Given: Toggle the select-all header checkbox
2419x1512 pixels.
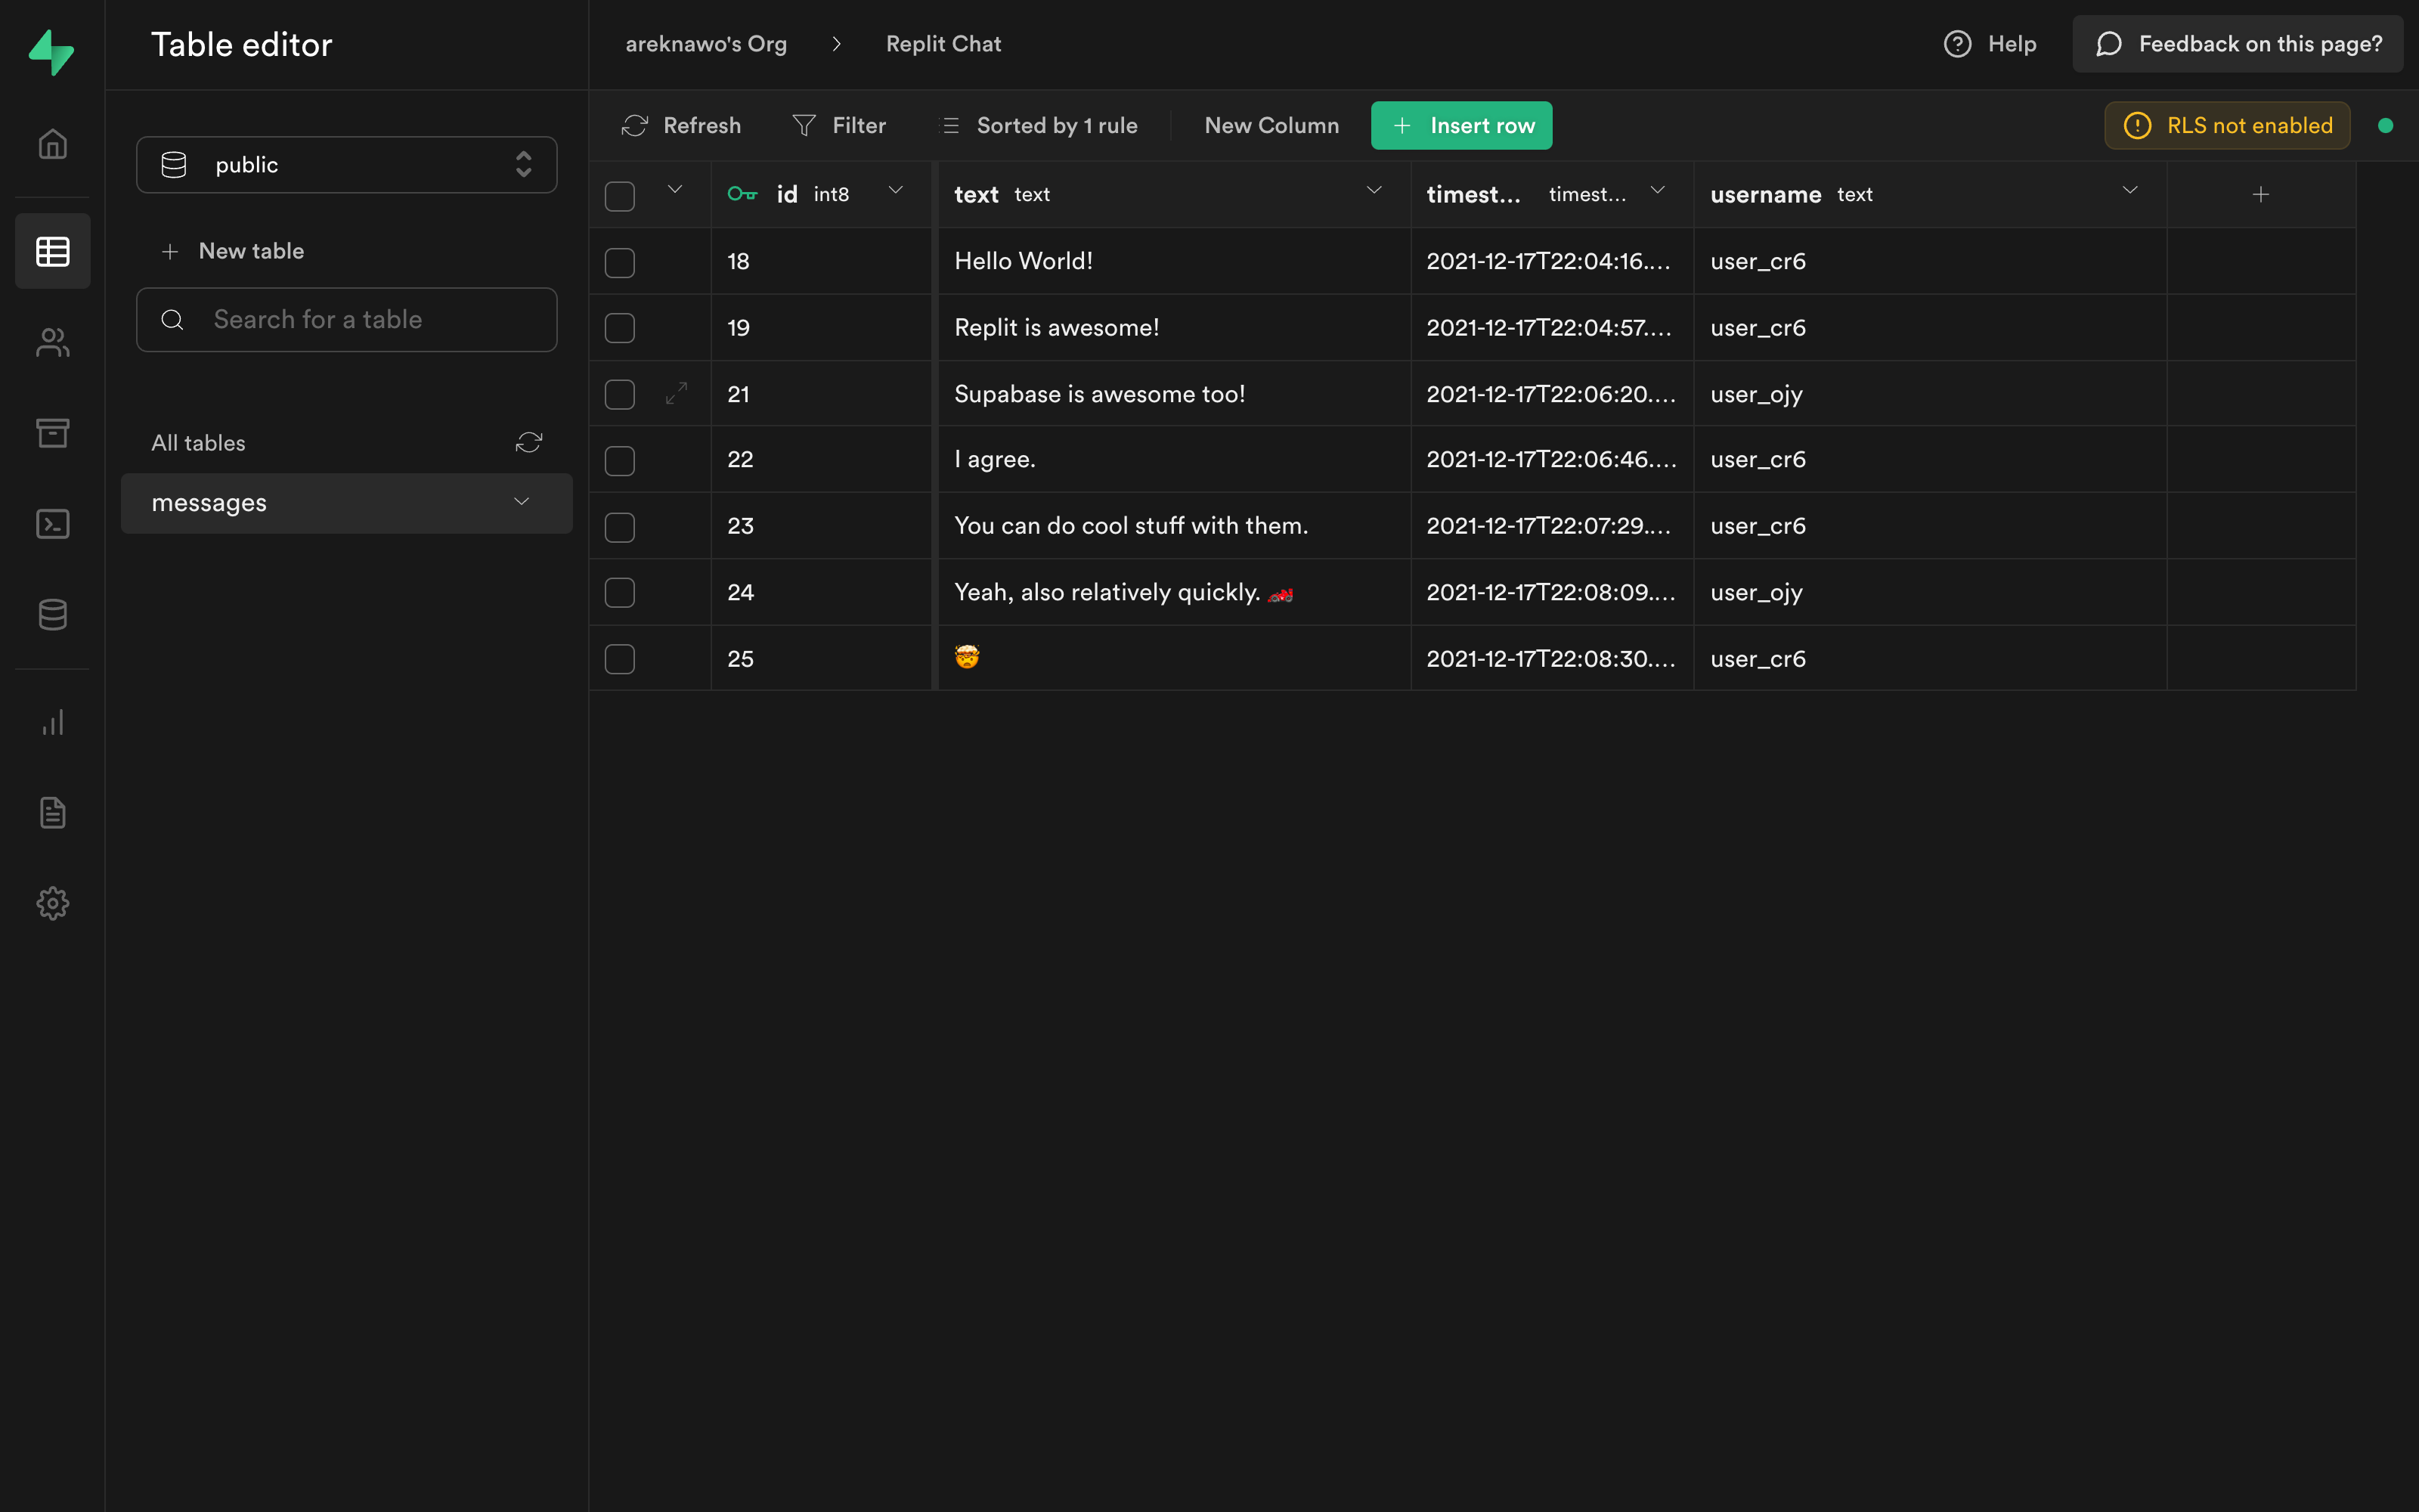Looking at the screenshot, I should (620, 195).
